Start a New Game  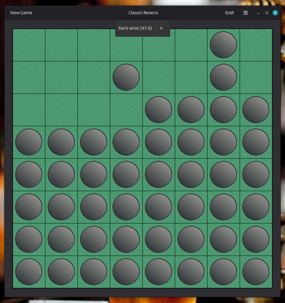pyautogui.click(x=21, y=13)
